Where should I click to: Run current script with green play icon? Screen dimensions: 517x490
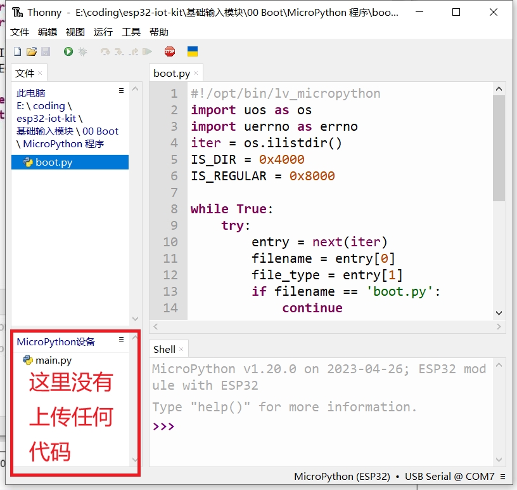coord(68,51)
